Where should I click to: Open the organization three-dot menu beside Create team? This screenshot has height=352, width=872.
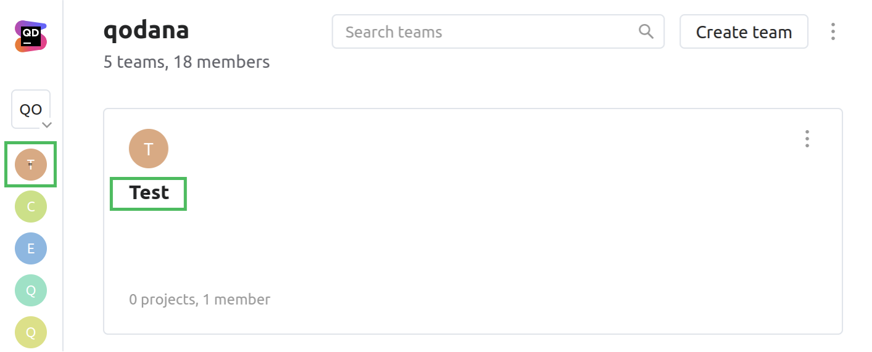click(833, 32)
